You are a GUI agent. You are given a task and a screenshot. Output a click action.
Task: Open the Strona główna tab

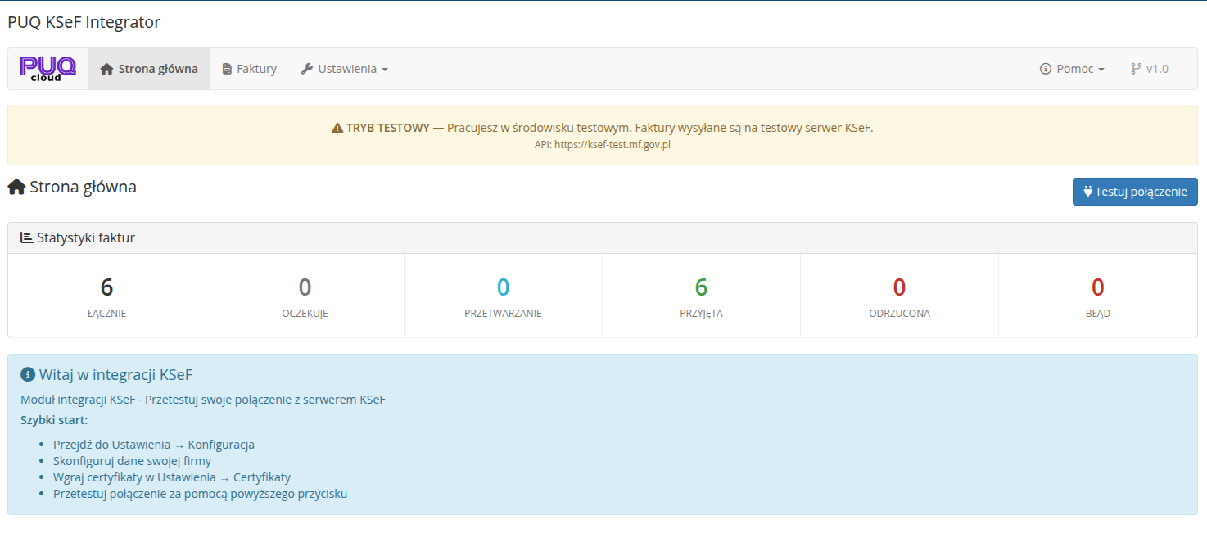pos(149,69)
